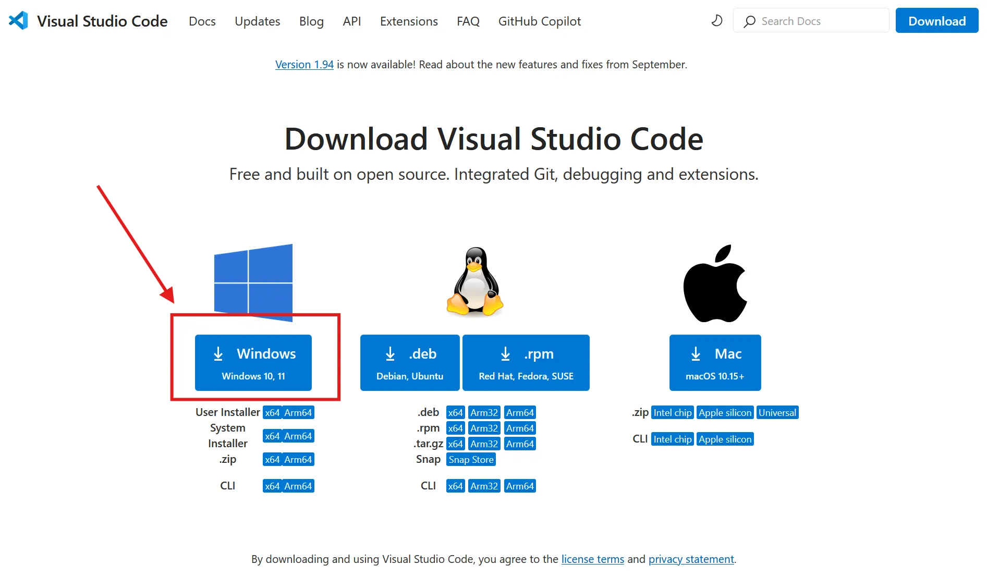Image resolution: width=987 pixels, height=577 pixels.
Task: Open the Extensions menu item
Action: [x=409, y=21]
